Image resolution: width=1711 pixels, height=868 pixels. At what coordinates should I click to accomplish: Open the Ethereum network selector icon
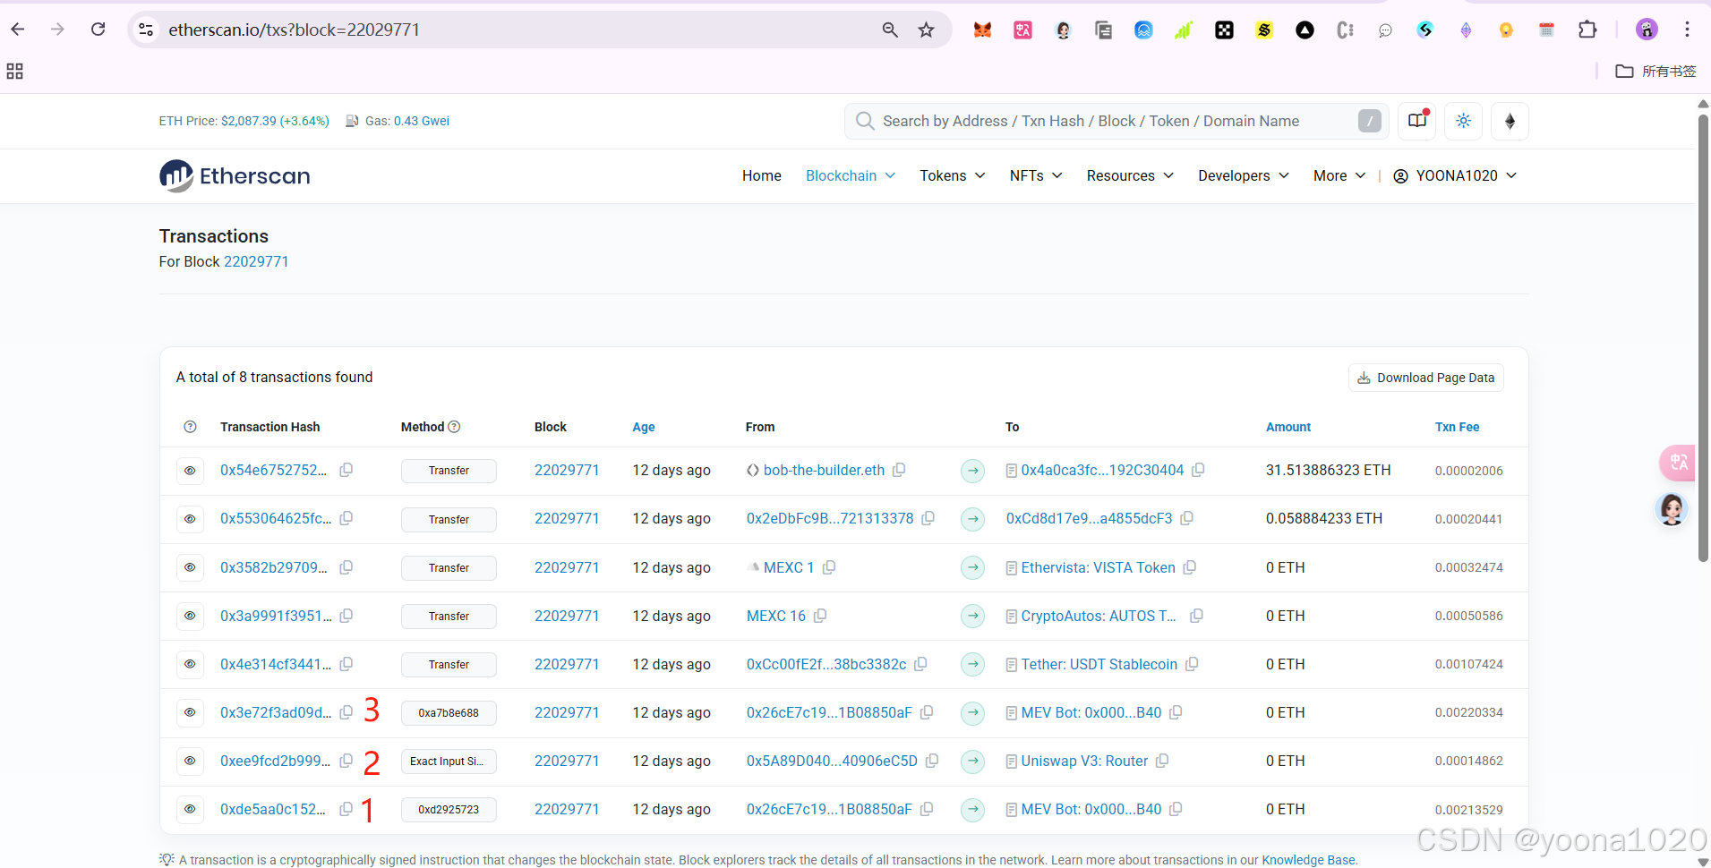pyautogui.click(x=1510, y=121)
